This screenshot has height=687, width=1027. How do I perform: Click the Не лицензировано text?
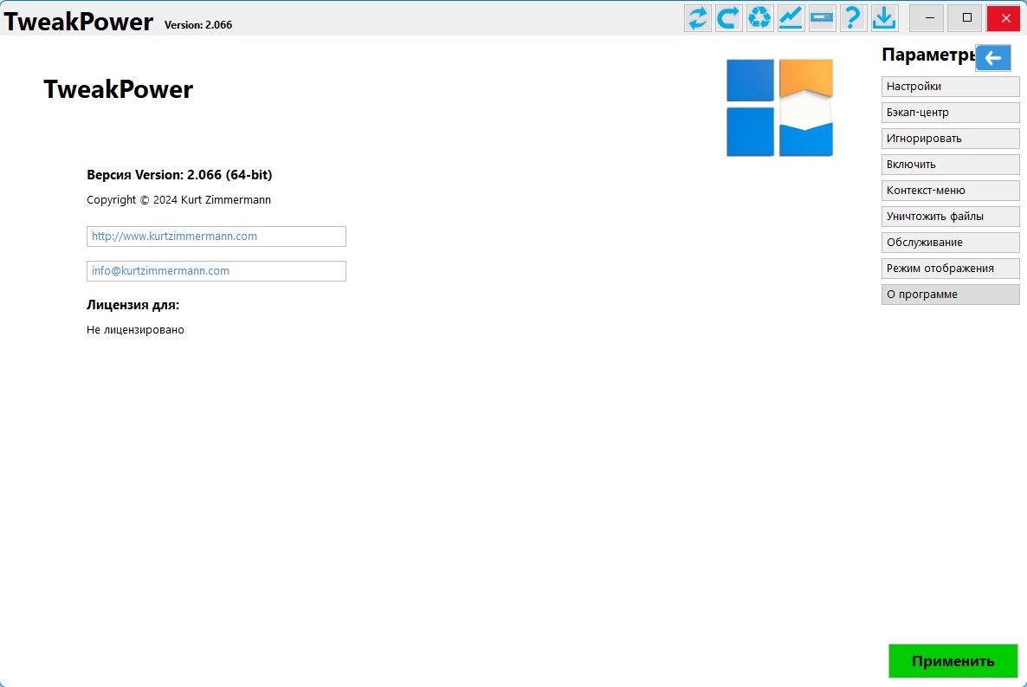point(135,330)
